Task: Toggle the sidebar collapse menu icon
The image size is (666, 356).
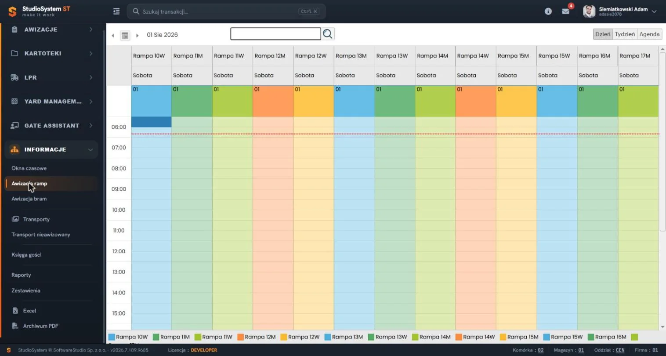Action: [x=116, y=11]
